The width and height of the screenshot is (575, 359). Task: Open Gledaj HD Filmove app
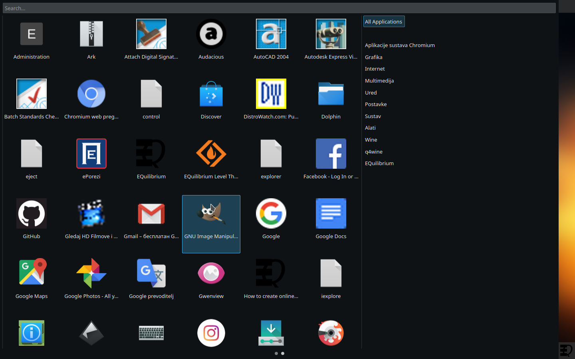91,219
